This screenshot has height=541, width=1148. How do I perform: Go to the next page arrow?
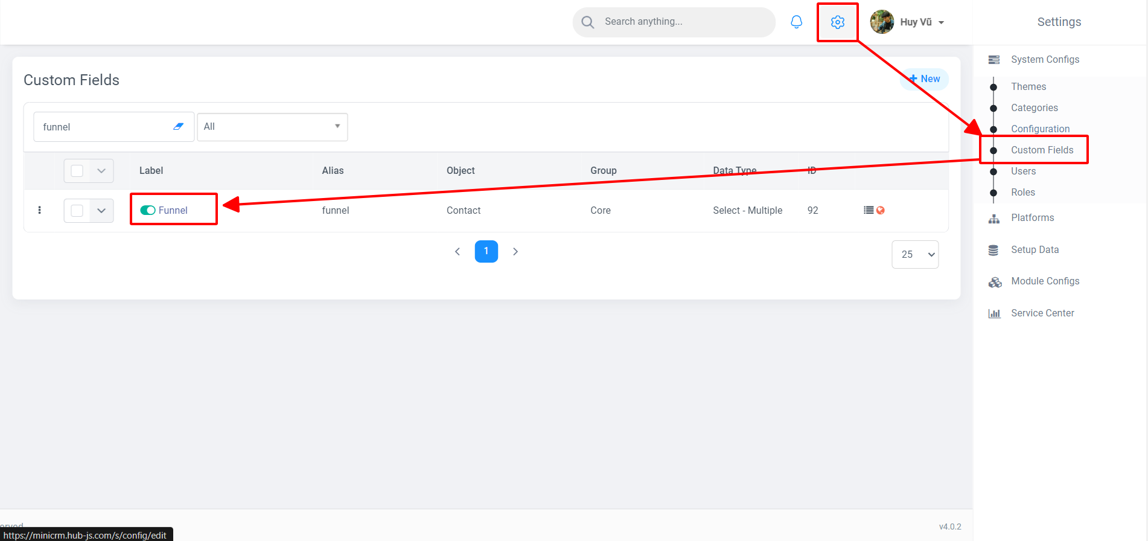(515, 252)
